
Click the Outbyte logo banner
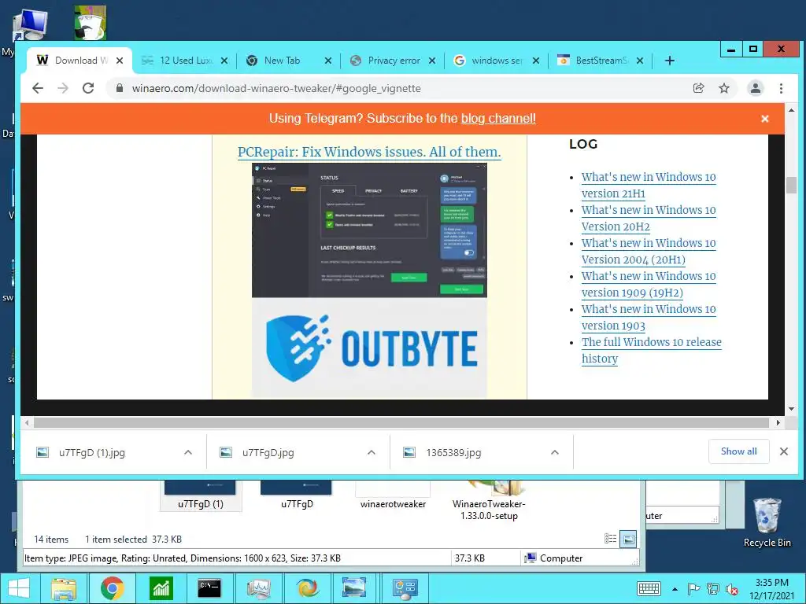(369, 348)
